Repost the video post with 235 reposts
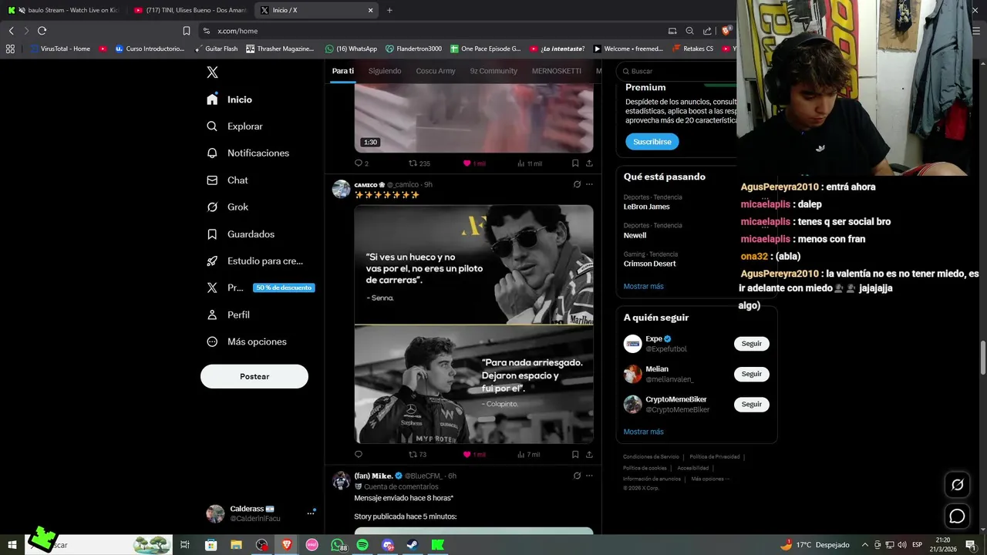987x555 pixels. (x=419, y=163)
